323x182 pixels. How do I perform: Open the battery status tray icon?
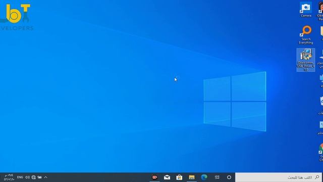click(39, 177)
